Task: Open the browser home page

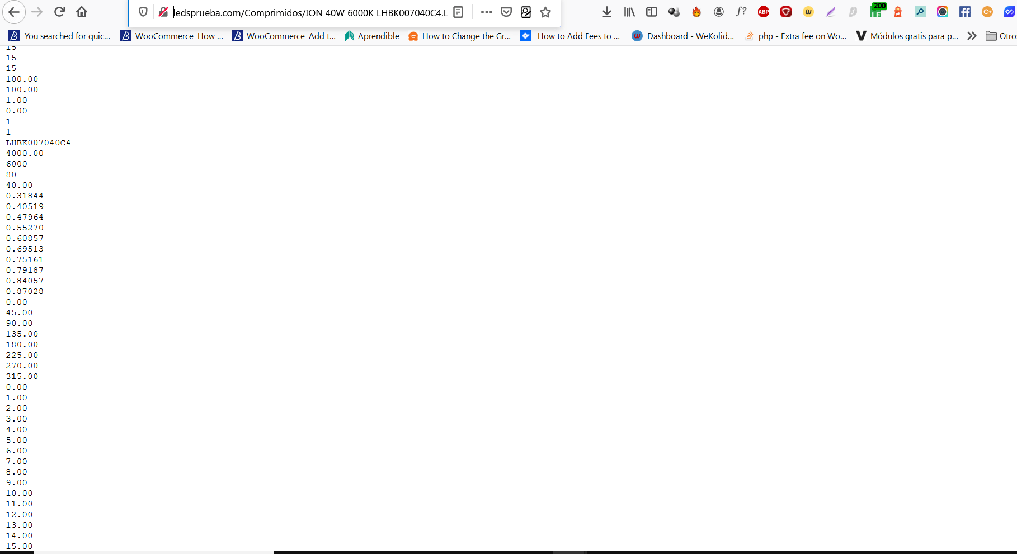Action: point(82,12)
